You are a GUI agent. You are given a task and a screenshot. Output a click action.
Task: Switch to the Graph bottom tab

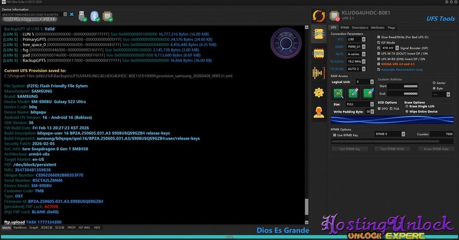(34, 228)
